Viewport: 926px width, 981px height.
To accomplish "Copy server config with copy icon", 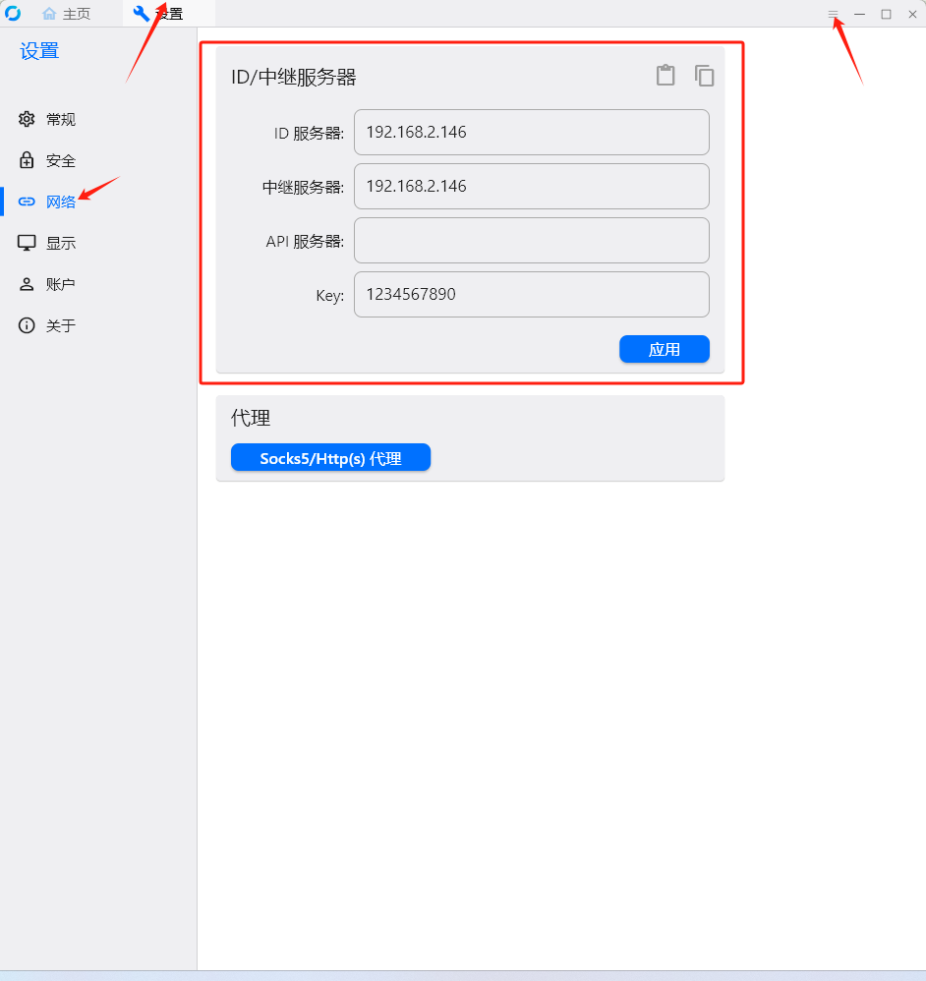I will click(704, 76).
